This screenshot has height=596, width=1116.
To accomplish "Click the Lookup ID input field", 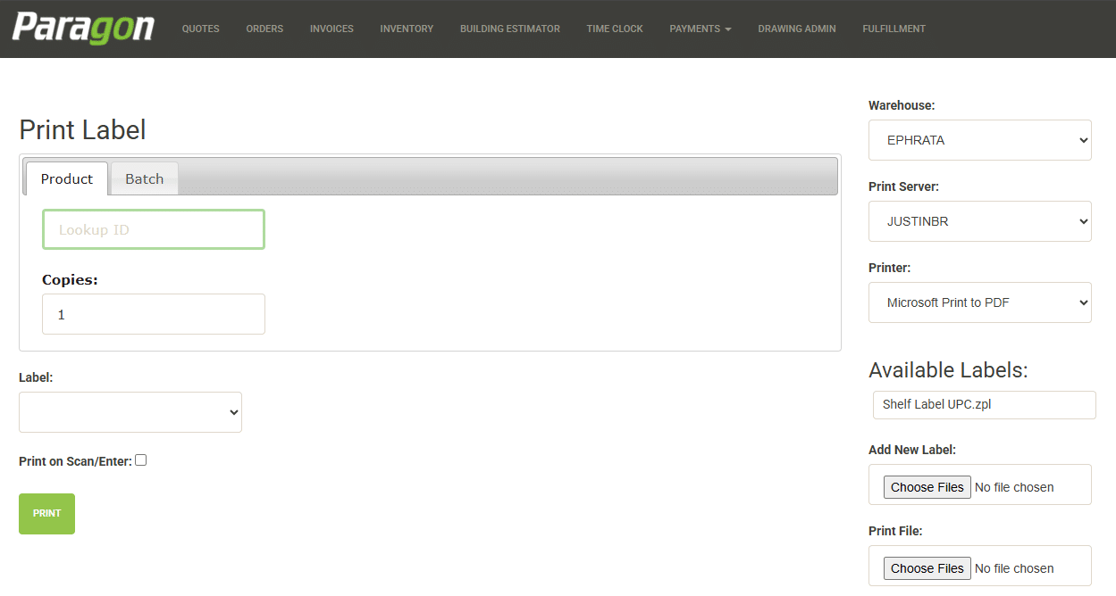I will coord(153,229).
